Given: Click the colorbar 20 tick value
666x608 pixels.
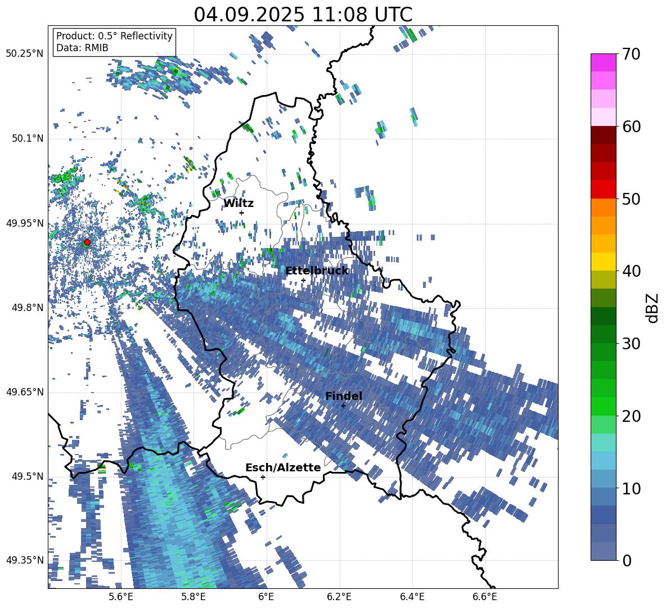Looking at the screenshot, I should 632,416.
